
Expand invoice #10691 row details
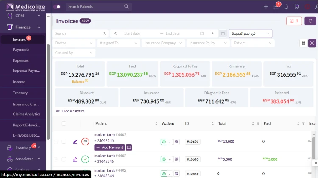(56, 142)
